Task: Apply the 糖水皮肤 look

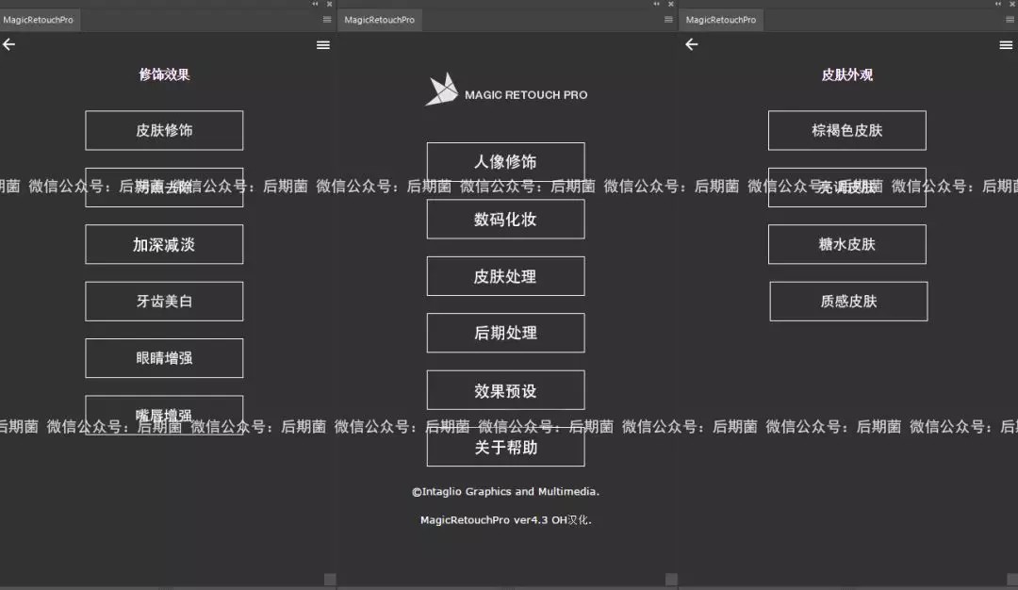Action: (x=847, y=244)
